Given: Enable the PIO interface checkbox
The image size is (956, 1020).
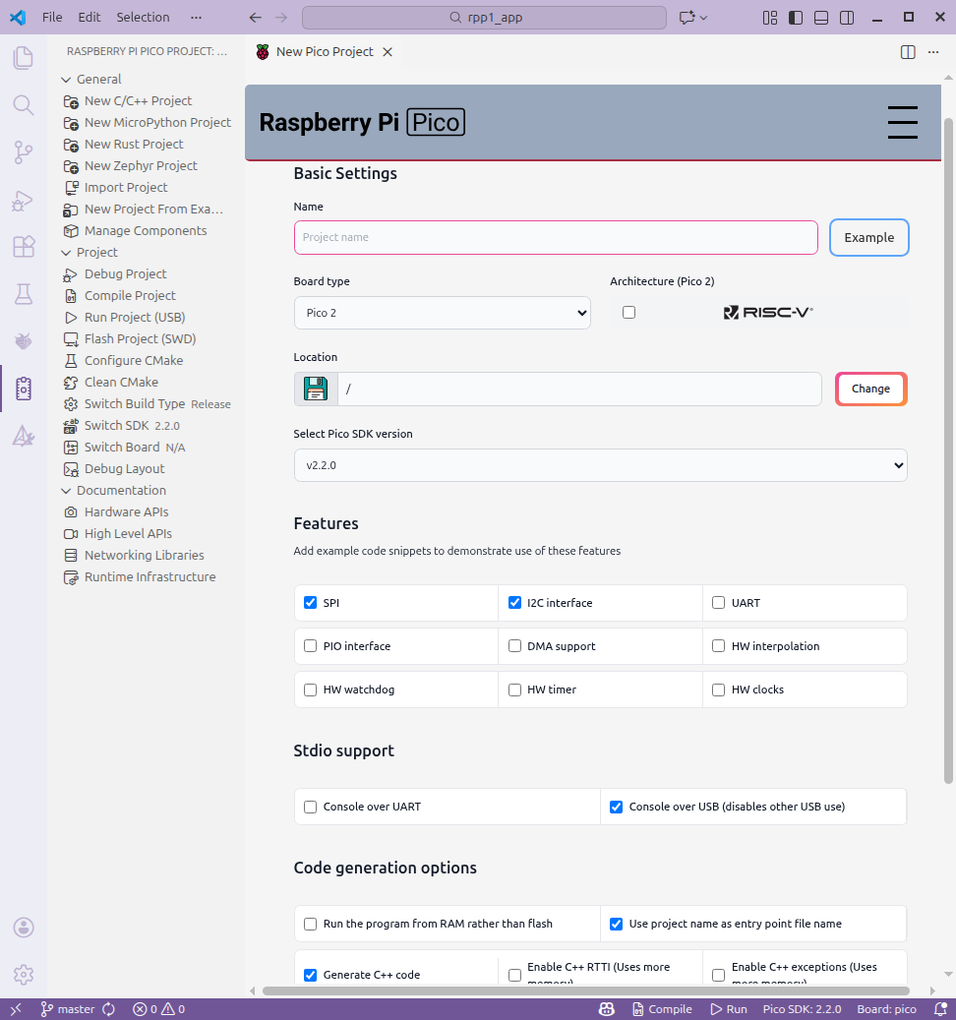Looking at the screenshot, I should pyautogui.click(x=310, y=646).
